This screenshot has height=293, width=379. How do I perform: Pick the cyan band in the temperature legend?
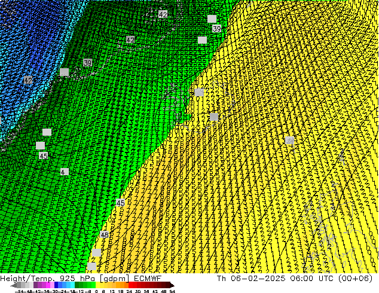point(73,285)
